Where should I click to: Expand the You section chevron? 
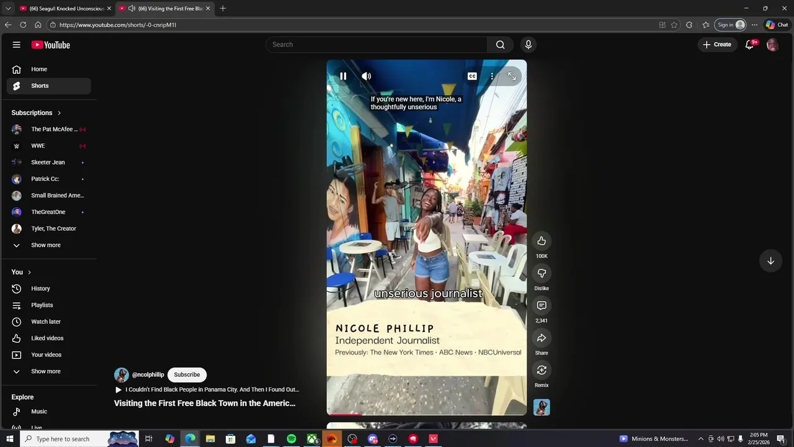coord(29,273)
